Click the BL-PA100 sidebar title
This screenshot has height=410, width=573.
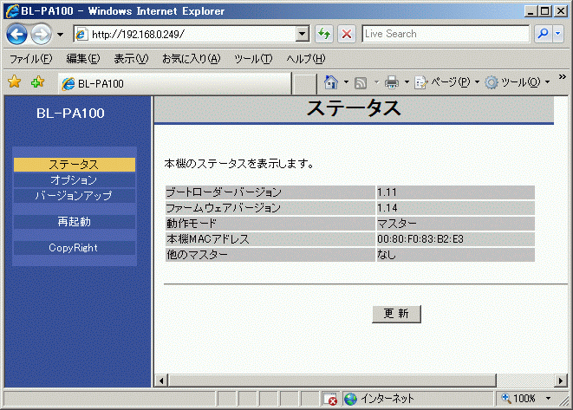[70, 114]
